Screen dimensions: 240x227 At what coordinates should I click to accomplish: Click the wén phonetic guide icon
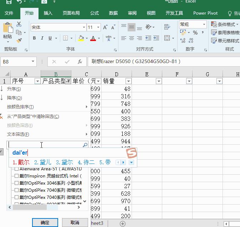coord(108,38)
